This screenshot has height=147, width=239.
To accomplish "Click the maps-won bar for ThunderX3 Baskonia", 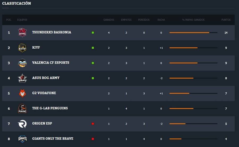I will [193, 33].
